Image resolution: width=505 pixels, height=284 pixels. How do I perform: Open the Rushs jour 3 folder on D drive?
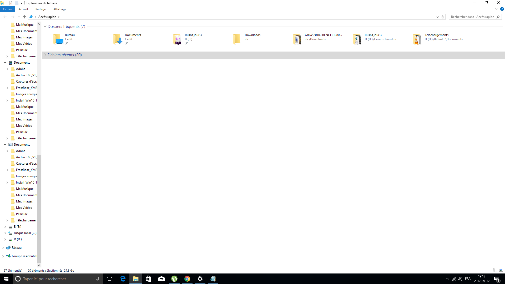point(357,39)
